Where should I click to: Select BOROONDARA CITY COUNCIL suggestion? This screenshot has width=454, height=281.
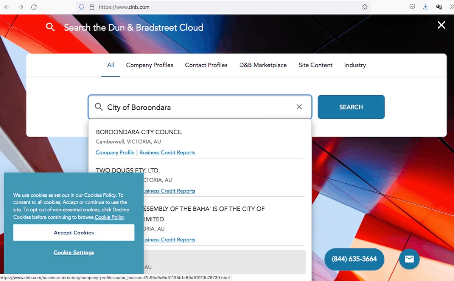tap(139, 132)
